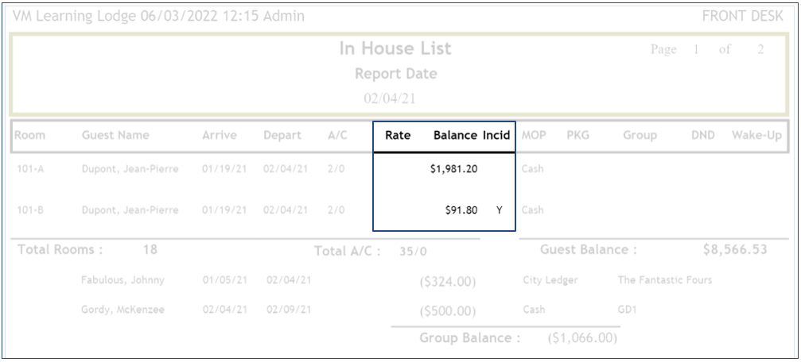The width and height of the screenshot is (801, 362).
Task: Select the Guest Name column header
Action: [115, 136]
